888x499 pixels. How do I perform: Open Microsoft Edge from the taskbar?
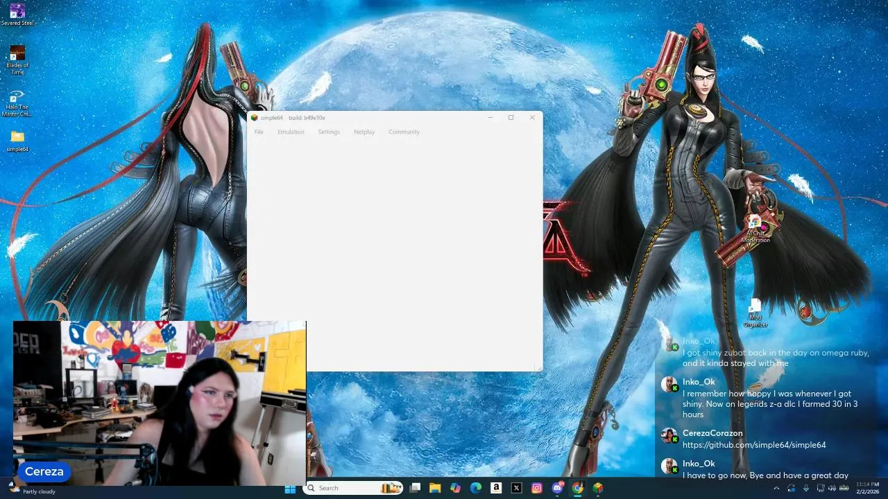click(x=476, y=488)
